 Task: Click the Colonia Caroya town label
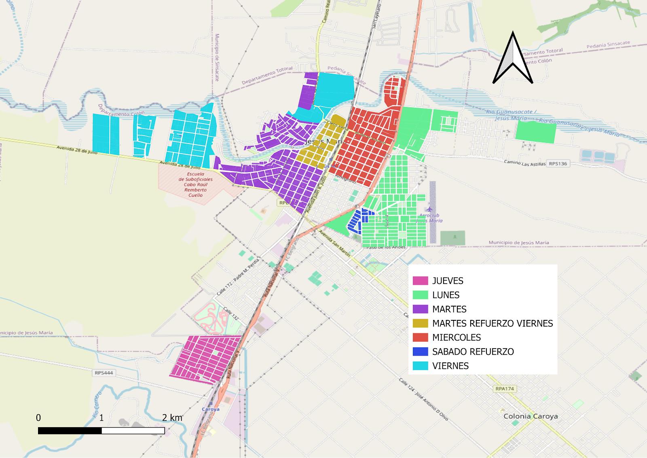531,416
